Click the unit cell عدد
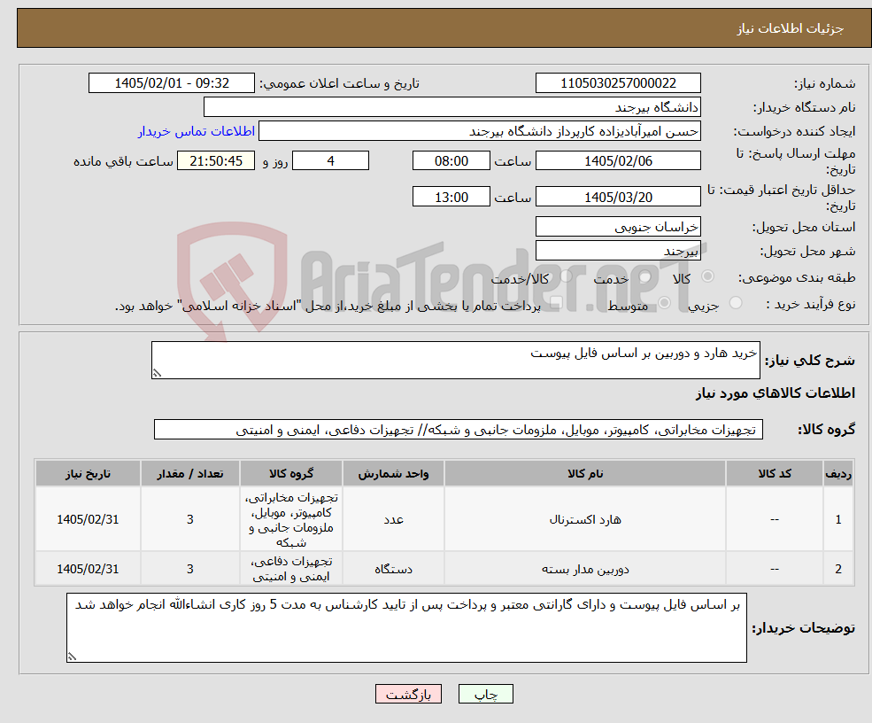The image size is (872, 723). [393, 519]
